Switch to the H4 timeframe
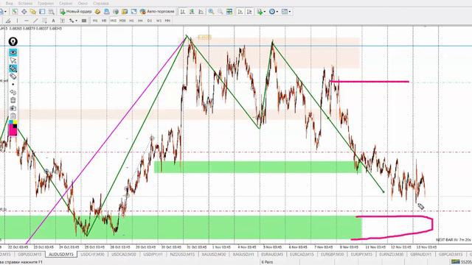The width and height of the screenshot is (472, 265). tap(140, 21)
